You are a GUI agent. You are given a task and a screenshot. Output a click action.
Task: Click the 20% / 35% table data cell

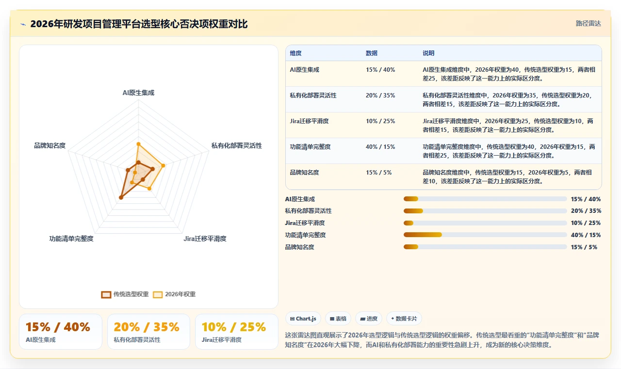point(380,96)
